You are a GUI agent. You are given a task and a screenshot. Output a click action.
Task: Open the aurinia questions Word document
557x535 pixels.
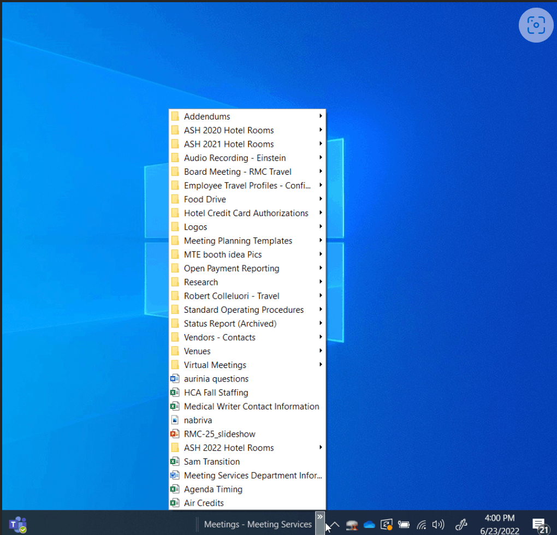216,379
